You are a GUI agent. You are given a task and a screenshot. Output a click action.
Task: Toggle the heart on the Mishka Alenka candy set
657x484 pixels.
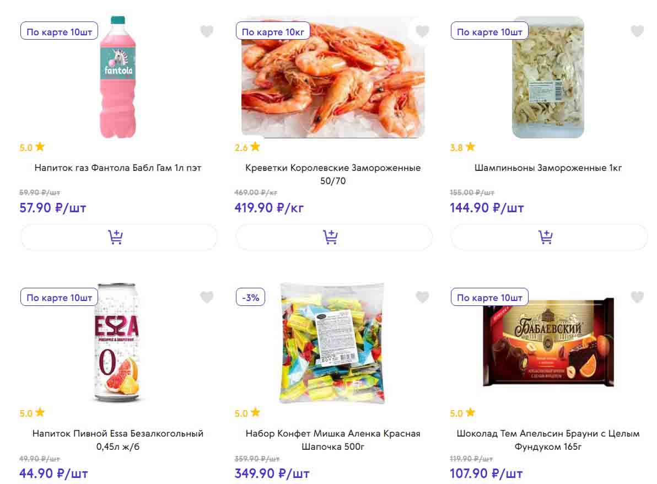(x=422, y=298)
